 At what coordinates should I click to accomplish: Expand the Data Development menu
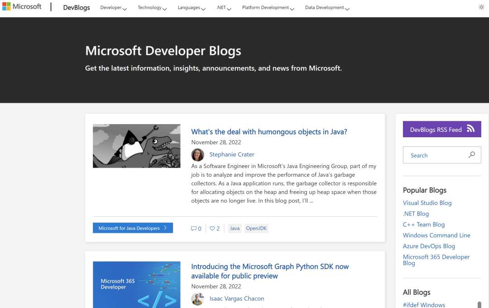coord(327,8)
